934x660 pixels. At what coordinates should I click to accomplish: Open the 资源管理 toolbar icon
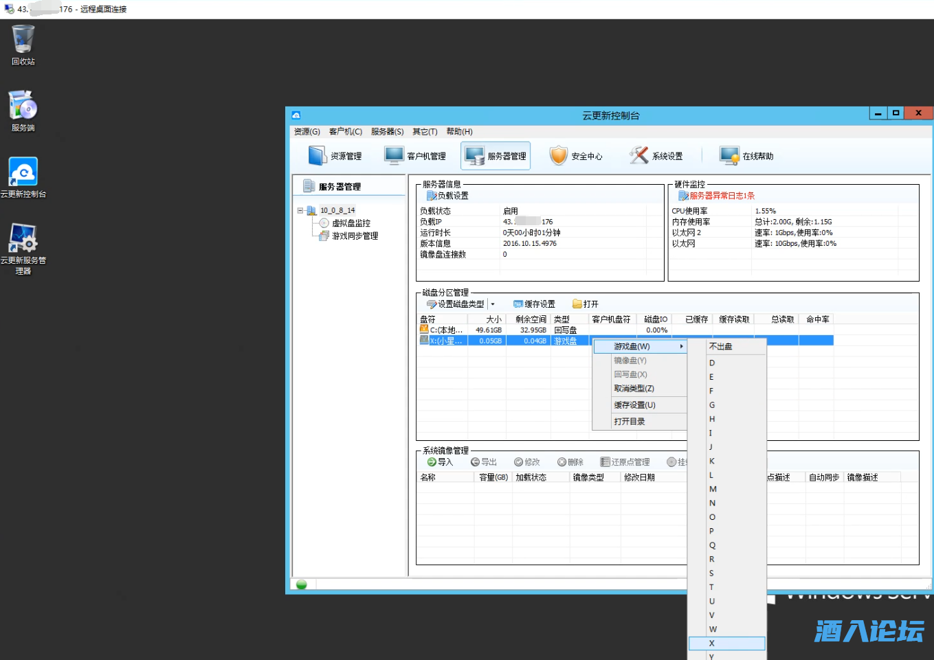pyautogui.click(x=317, y=156)
